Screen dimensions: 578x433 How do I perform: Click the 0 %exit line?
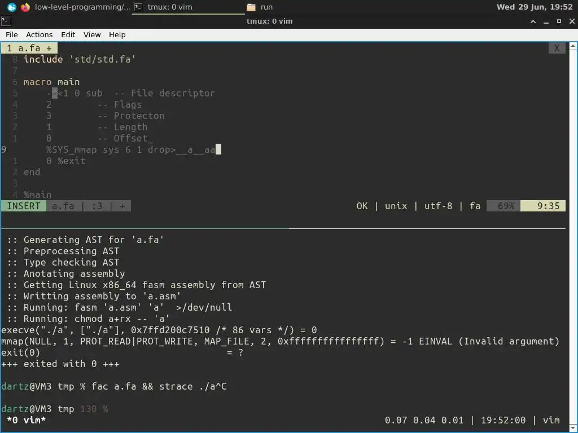coord(66,161)
